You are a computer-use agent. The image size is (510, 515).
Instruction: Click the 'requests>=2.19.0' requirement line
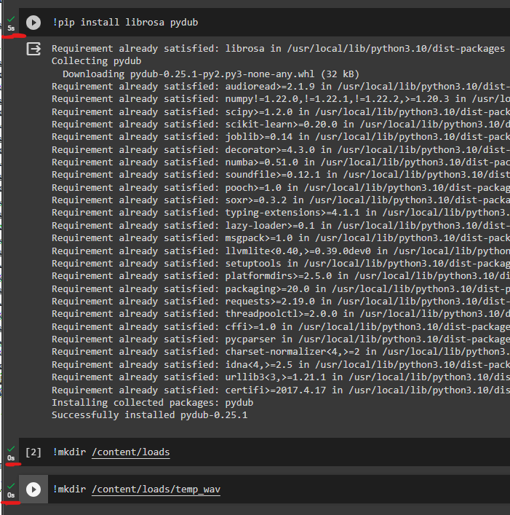coord(281,302)
